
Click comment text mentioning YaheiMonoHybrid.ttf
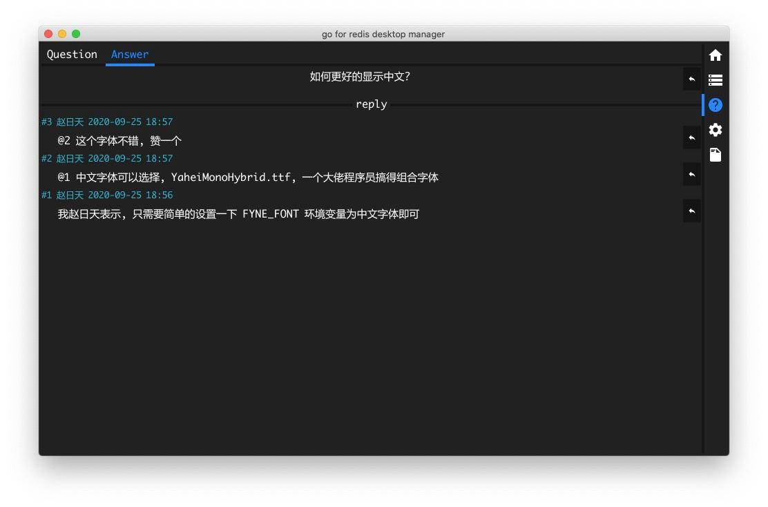248,178
